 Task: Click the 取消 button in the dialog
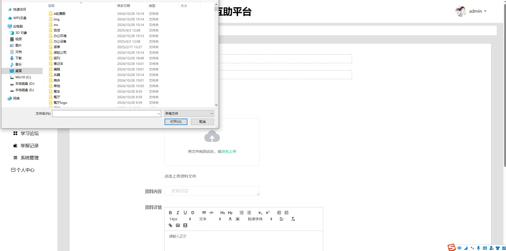(202, 122)
